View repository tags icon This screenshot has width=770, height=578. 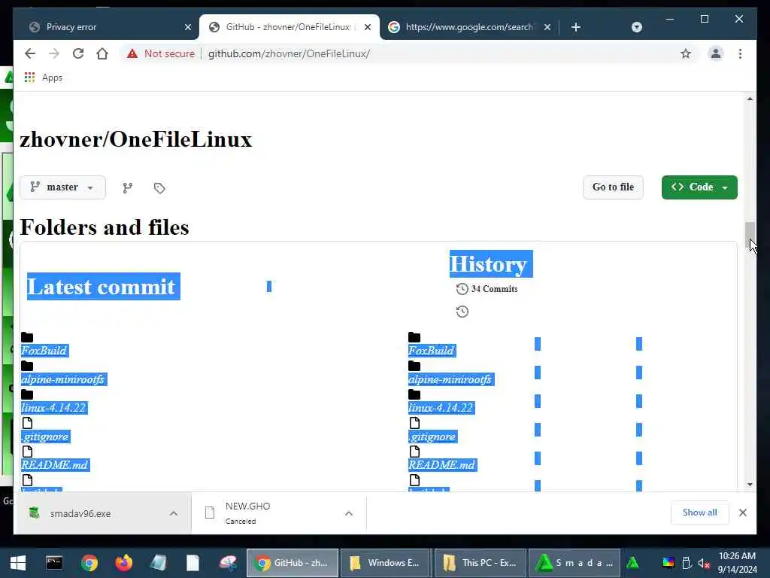tap(159, 187)
